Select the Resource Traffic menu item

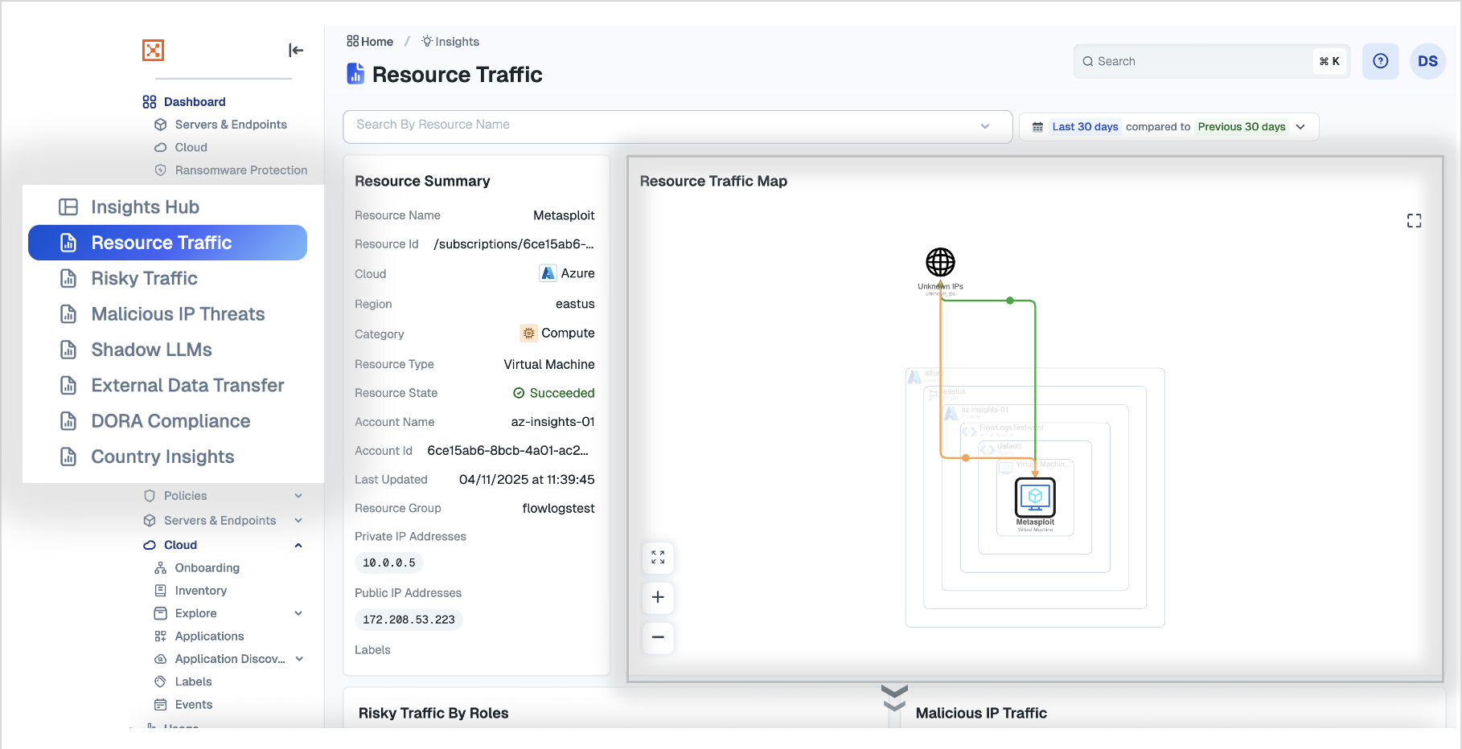tap(167, 243)
